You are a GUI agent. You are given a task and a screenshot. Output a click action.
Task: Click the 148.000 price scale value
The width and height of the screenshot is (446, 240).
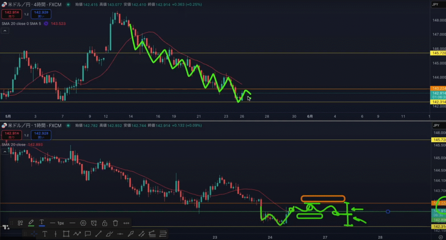pos(439,20)
